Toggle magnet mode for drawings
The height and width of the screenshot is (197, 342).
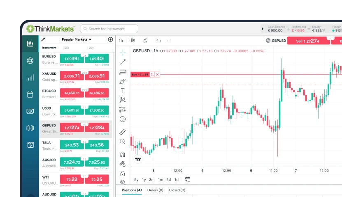(x=123, y=154)
